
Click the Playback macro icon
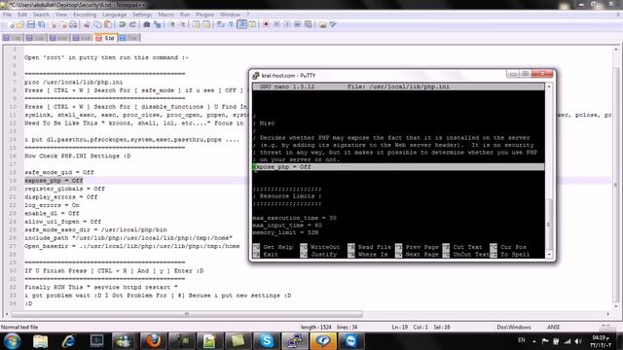(287, 24)
